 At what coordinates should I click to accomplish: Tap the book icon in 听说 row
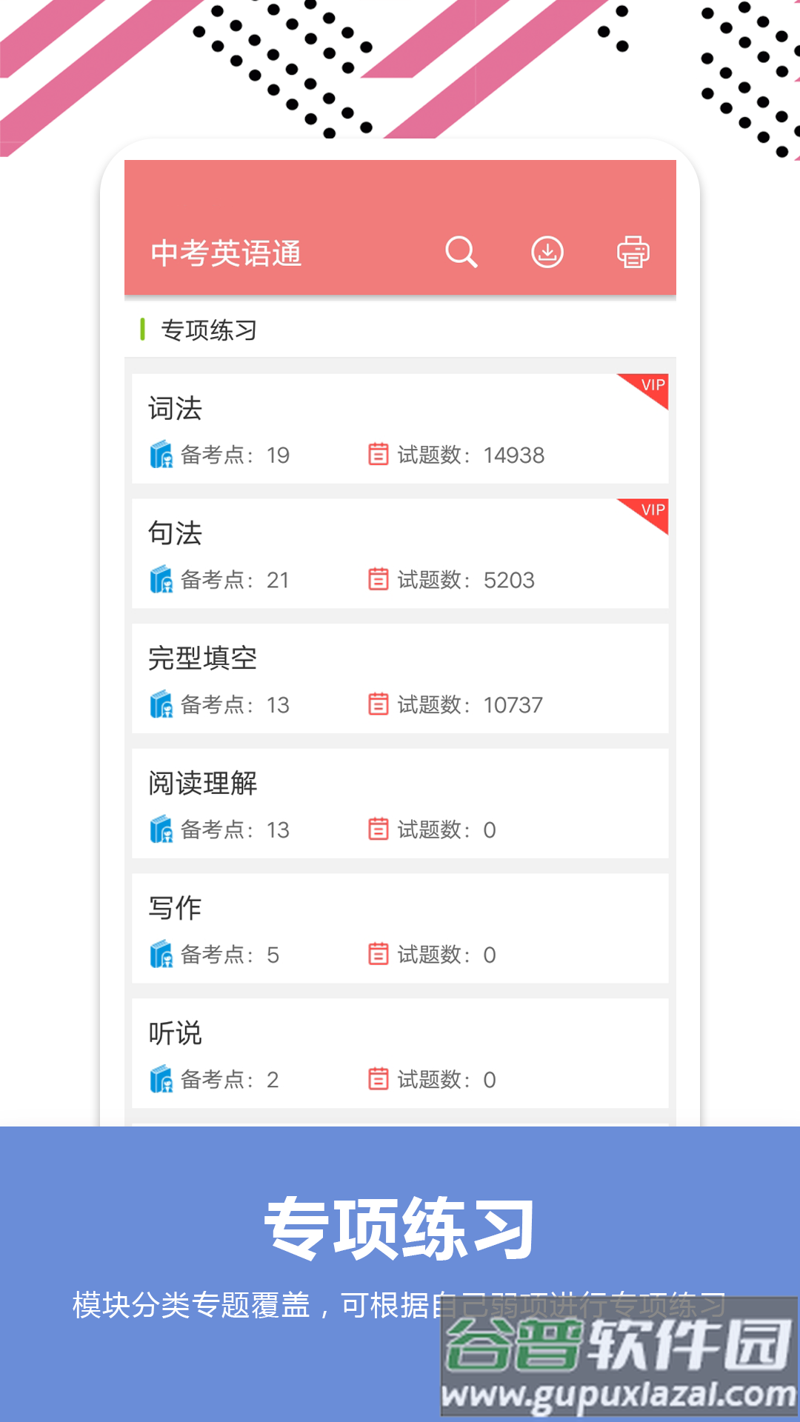pyautogui.click(x=161, y=1079)
